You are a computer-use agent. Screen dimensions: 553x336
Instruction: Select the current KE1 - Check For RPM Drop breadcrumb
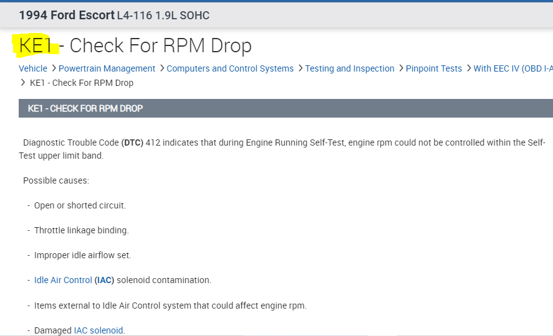click(x=82, y=83)
